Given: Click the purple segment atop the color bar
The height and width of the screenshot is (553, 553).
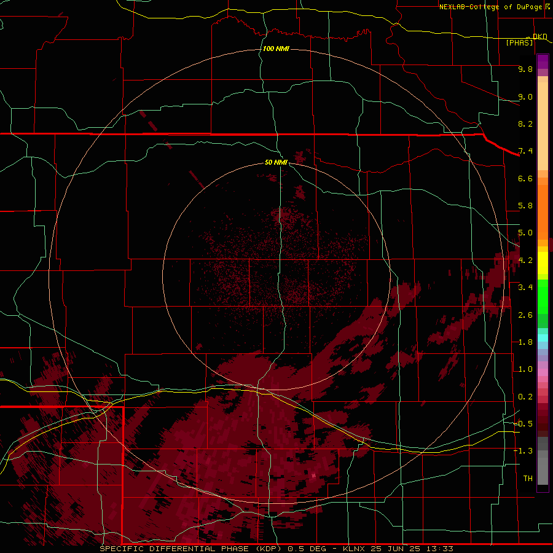Looking at the screenshot, I should pyautogui.click(x=543, y=61).
